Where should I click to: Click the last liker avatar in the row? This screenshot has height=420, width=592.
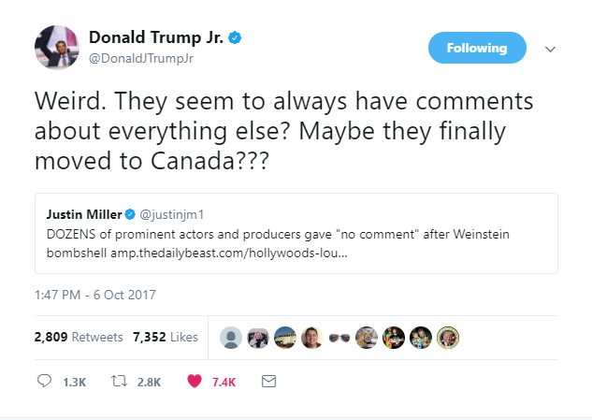448,338
